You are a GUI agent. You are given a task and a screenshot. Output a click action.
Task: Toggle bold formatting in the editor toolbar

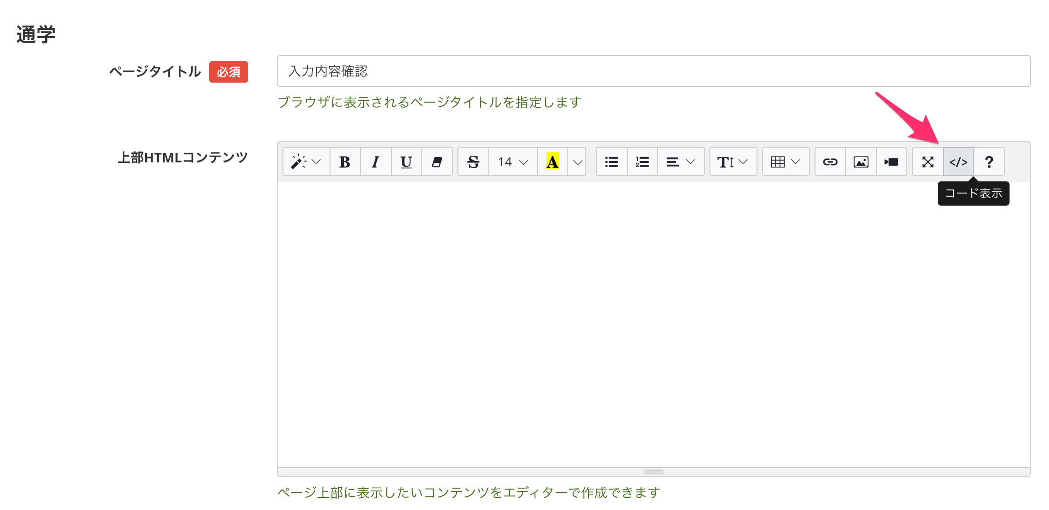click(345, 162)
